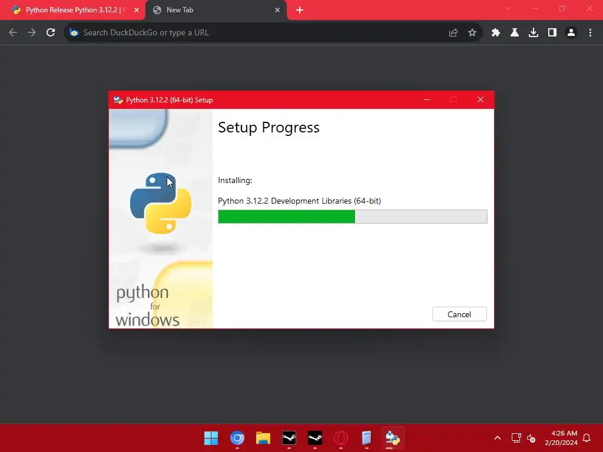Viewport: 603px width, 452px height.
Task: Show hidden system tray icons
Action: click(x=497, y=438)
